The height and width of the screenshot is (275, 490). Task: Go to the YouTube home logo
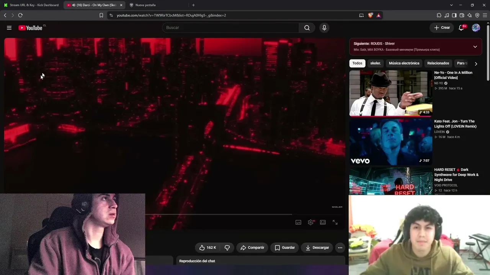point(30,27)
